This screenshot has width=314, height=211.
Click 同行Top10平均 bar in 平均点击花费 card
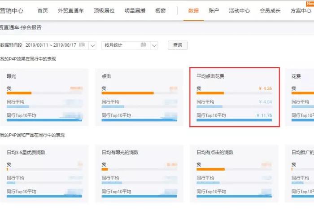pos(234,120)
